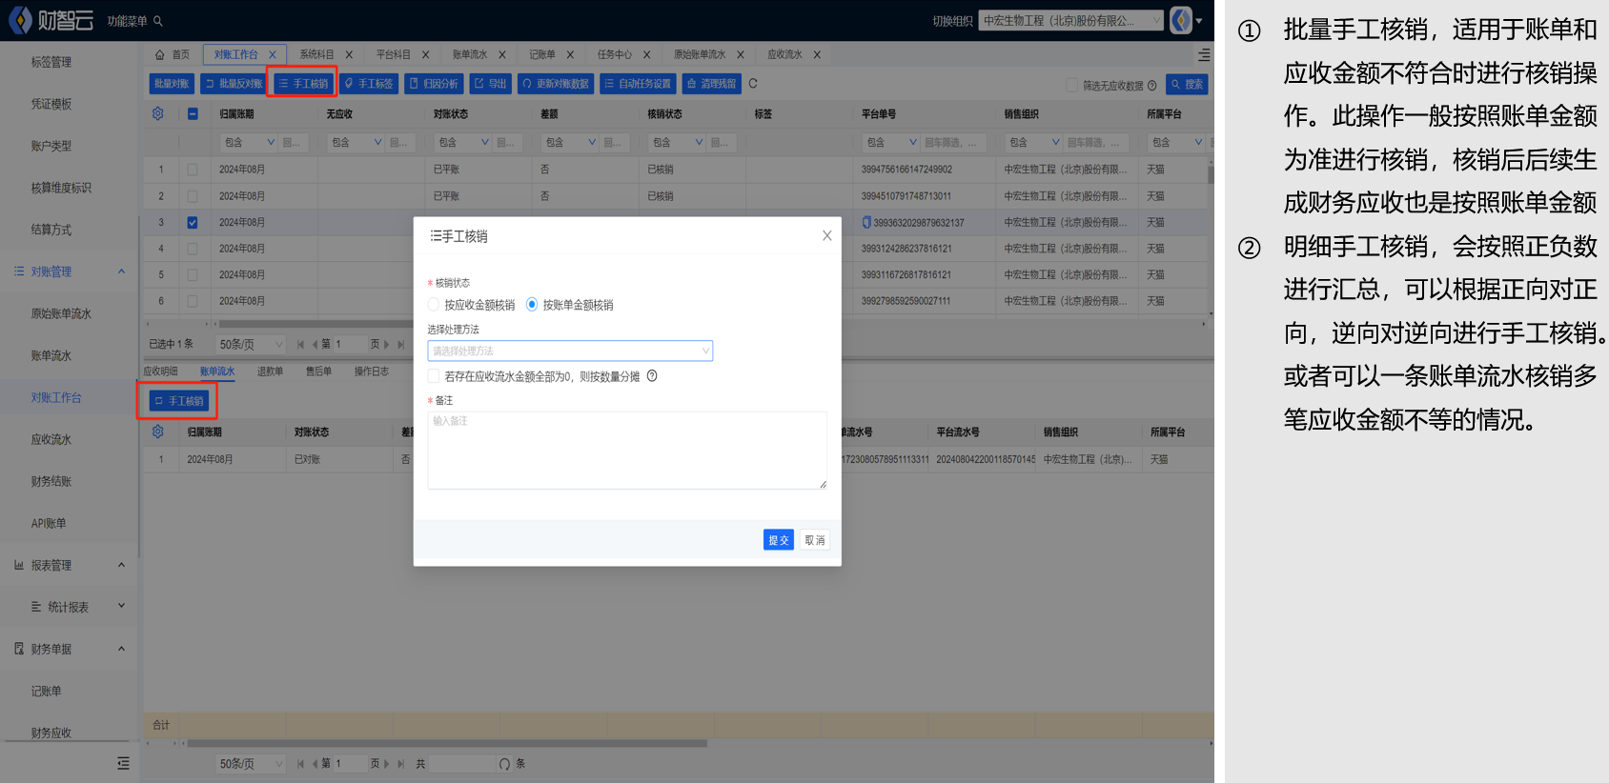Click the 取消 button in dialog
The height and width of the screenshot is (783, 1609).
[815, 540]
